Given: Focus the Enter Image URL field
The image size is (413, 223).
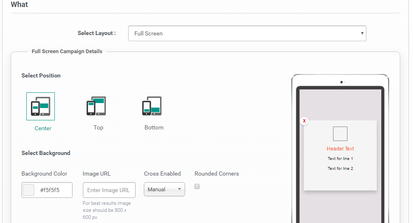Looking at the screenshot, I should point(109,190).
